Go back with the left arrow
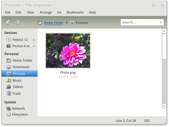This screenshot has height=127, width=169. click(9, 22)
